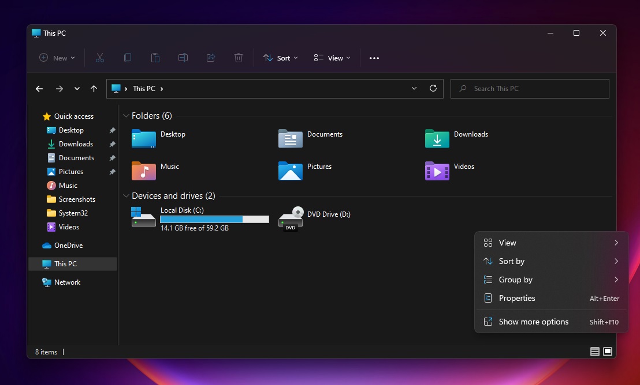
Task: Refresh the This PC address bar
Action: click(433, 88)
